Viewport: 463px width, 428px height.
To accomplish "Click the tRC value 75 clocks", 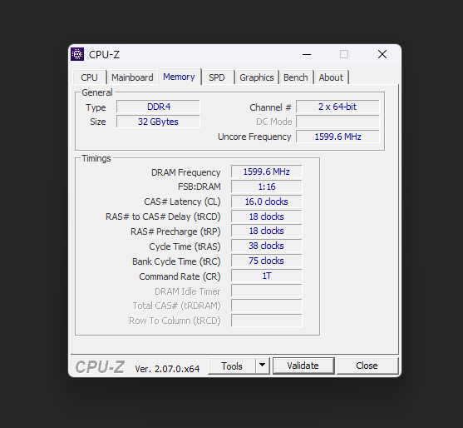I will (267, 261).
